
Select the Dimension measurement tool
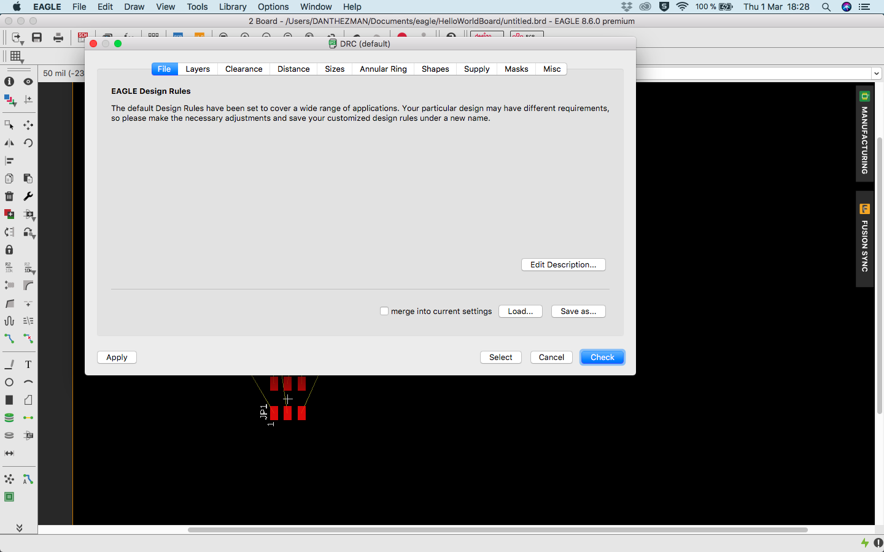click(x=9, y=453)
